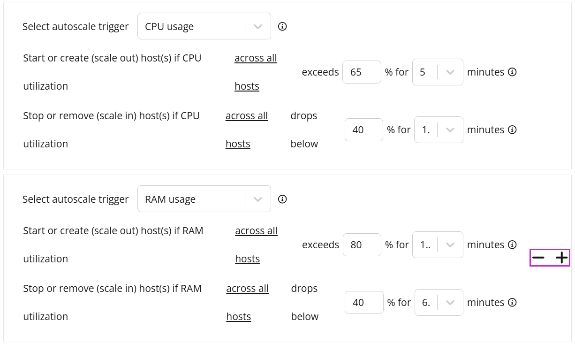Viewport: 575px width, 344px height.
Task: Show info for CPU scale in minutes
Action: tap(513, 130)
